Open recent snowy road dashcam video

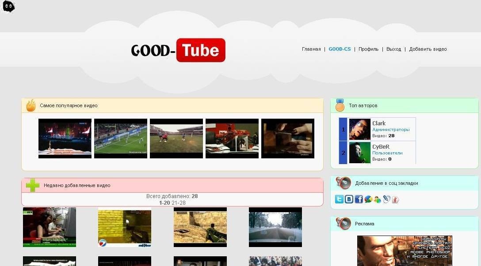pos(275,227)
